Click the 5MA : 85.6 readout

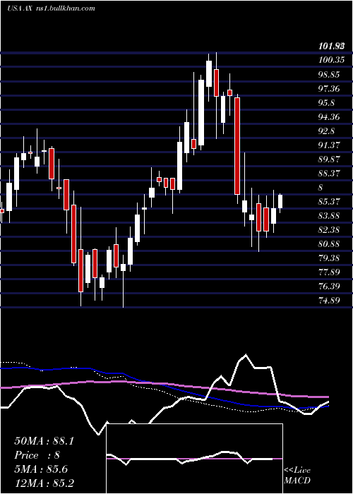coord(41,469)
